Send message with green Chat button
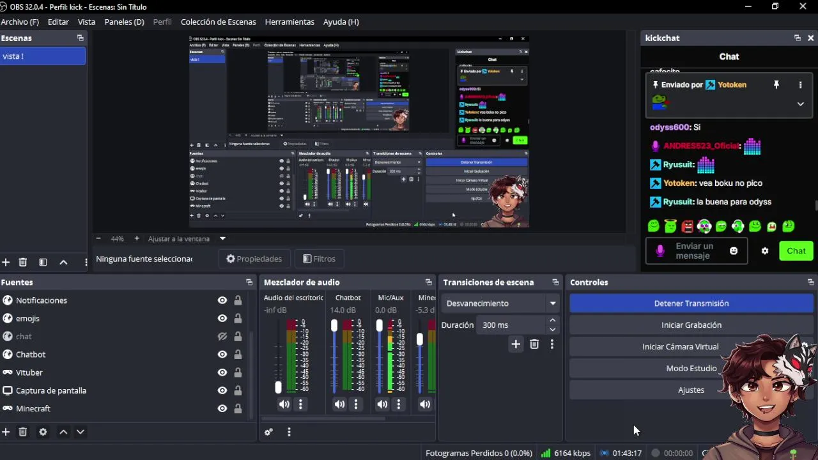This screenshot has width=818, height=460. pyautogui.click(x=796, y=251)
